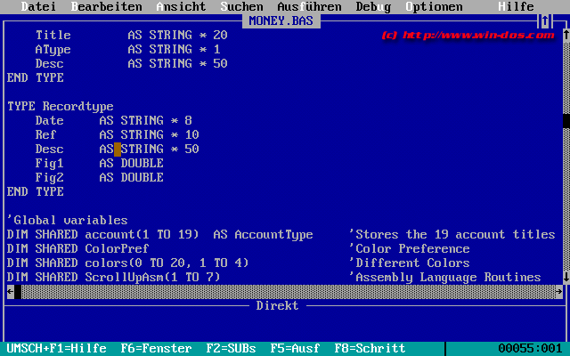Open the Datei menu
570x356 pixels.
(38, 6)
